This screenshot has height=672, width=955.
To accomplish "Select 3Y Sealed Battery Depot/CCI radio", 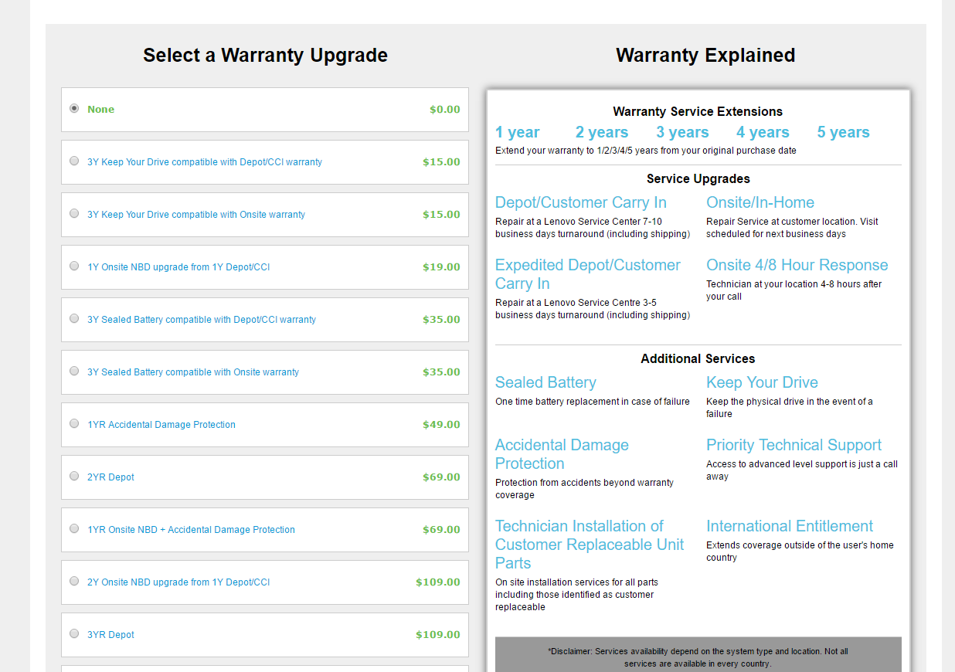I will [x=74, y=318].
